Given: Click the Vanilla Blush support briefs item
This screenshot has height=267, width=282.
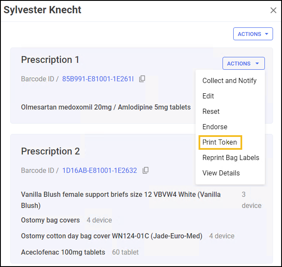Looking at the screenshot, I should pos(121,200).
